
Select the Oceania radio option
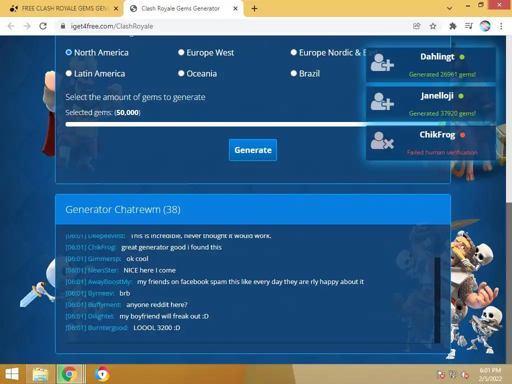[x=181, y=73]
